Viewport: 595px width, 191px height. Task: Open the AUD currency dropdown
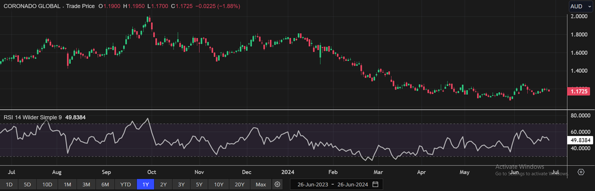[580, 7]
